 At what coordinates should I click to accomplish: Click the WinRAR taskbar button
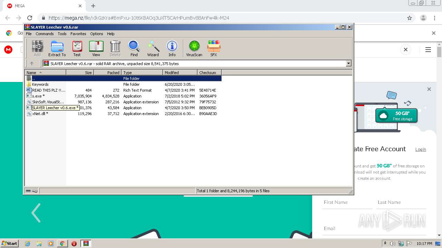click(86, 244)
